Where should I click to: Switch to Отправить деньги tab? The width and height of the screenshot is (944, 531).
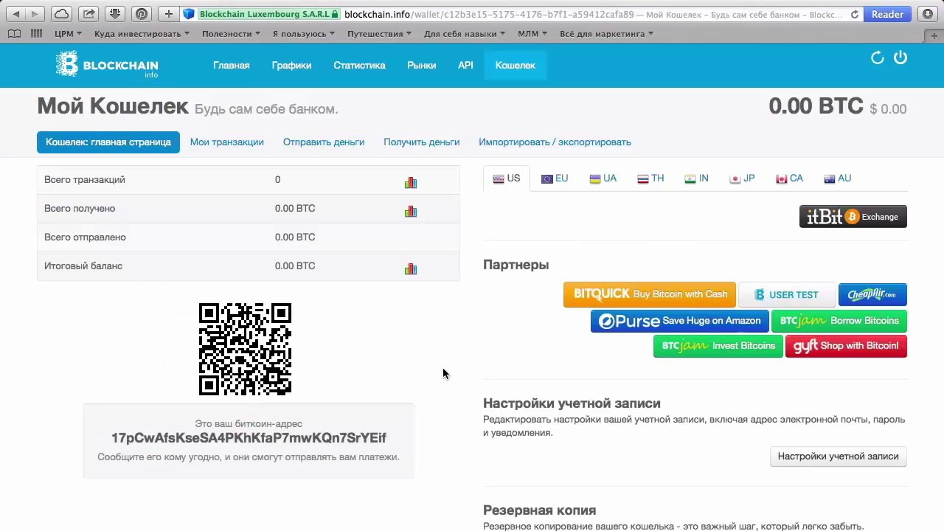324,142
